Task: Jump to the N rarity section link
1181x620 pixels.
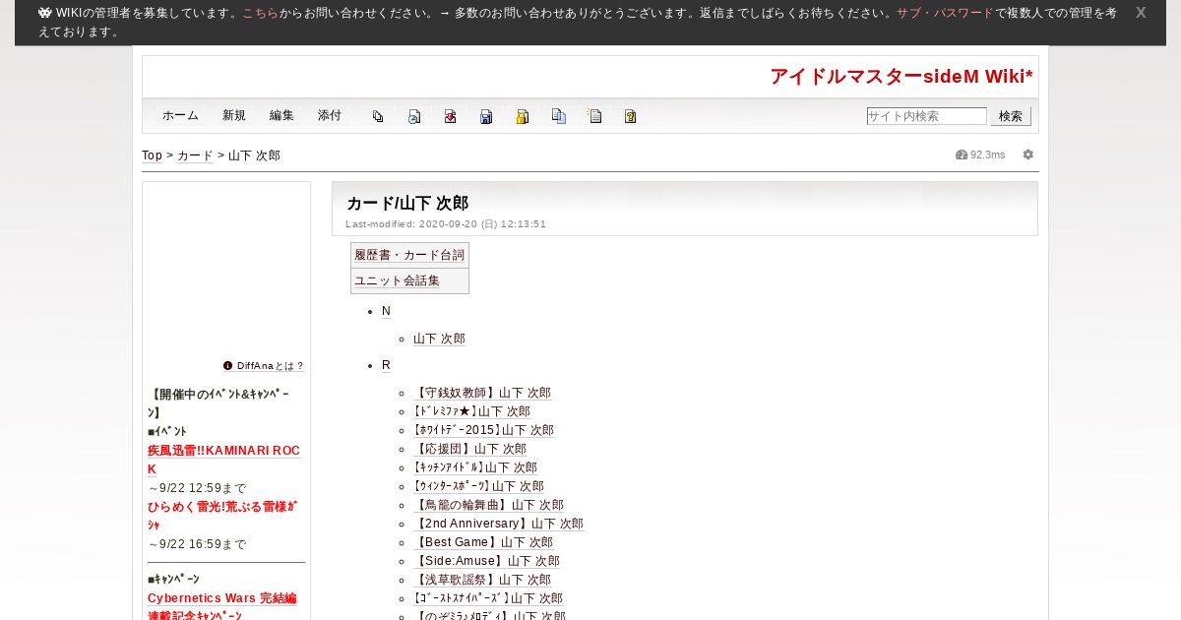Action: (386, 311)
